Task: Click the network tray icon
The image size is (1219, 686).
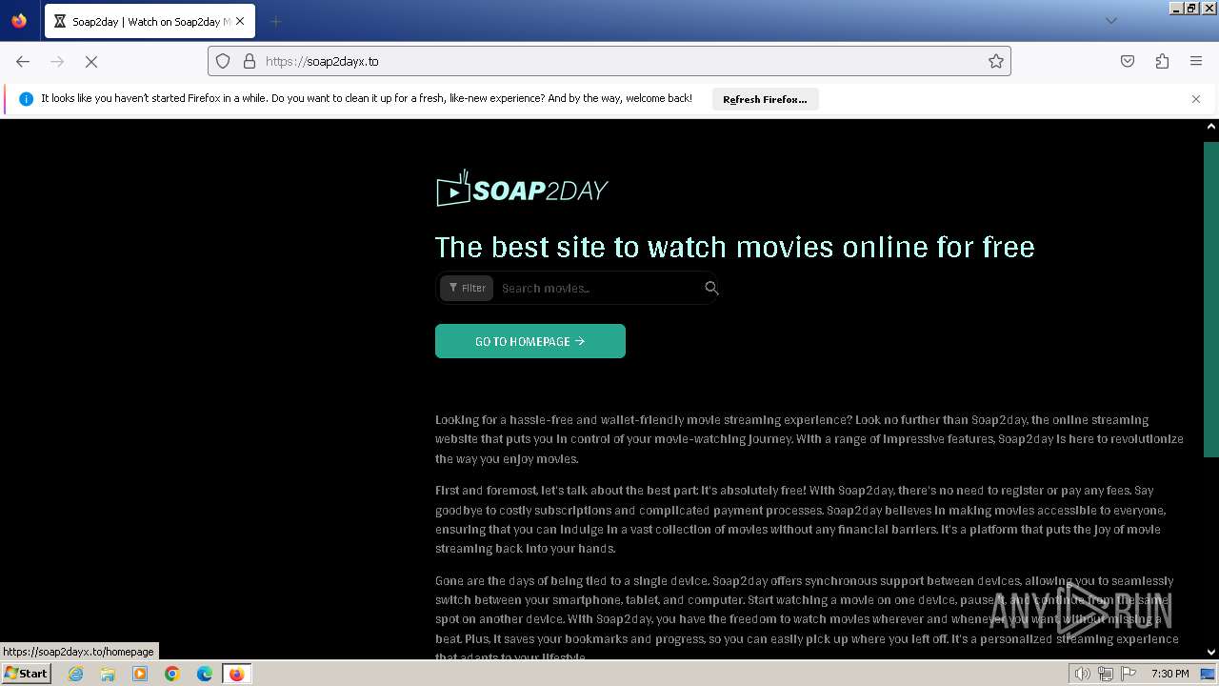Action: 1106,674
